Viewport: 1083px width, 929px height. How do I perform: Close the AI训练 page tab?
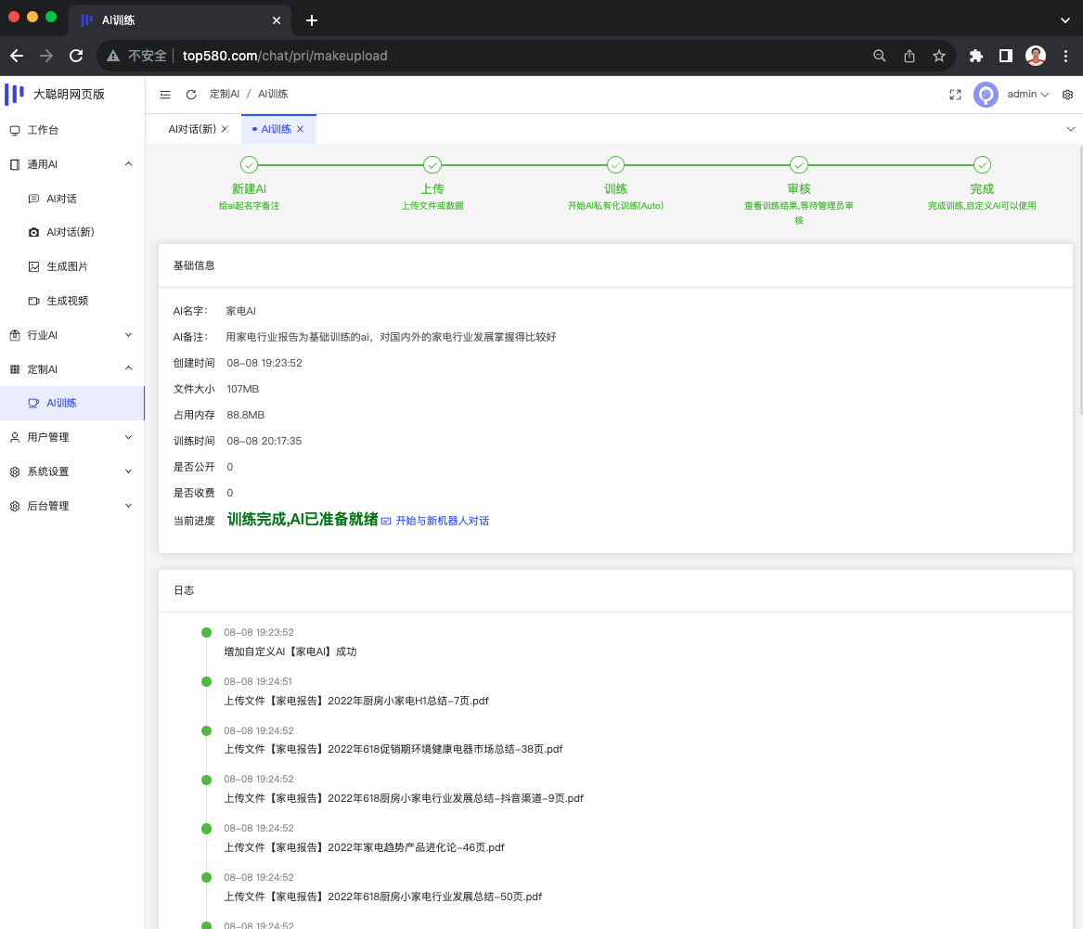click(x=300, y=129)
